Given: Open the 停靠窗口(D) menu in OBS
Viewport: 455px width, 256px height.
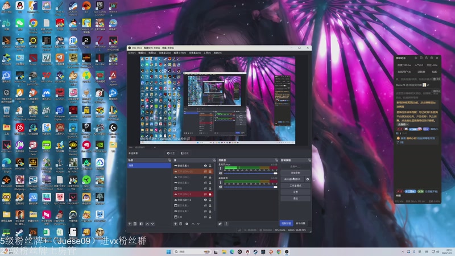Looking at the screenshot, I should [165, 53].
